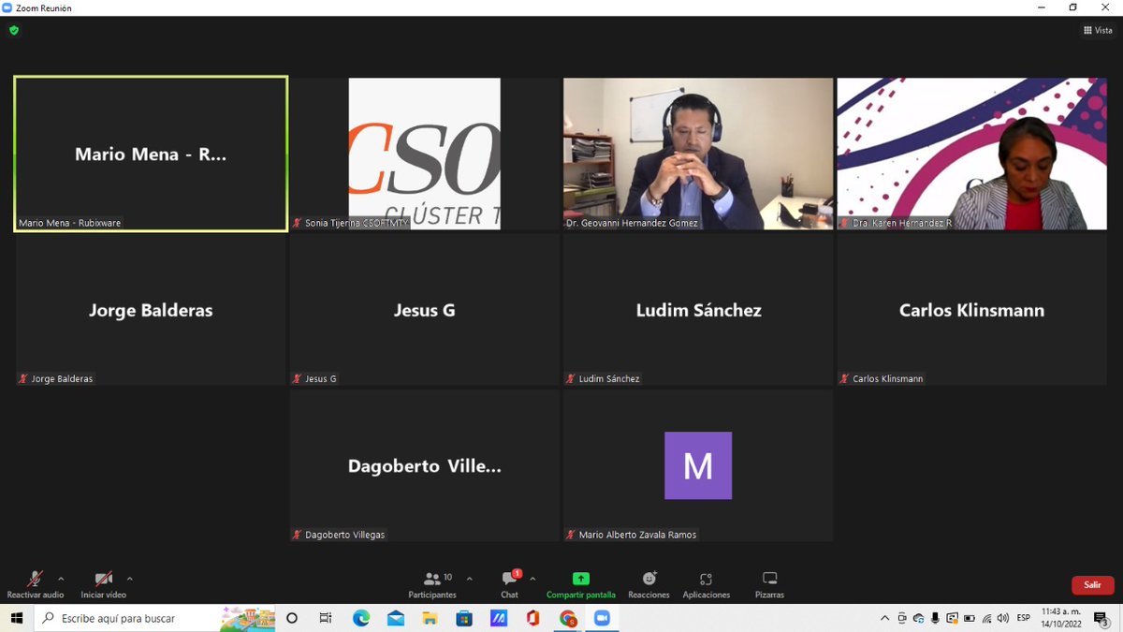
Task: Click muted mic icon by Mario Alberto Zavala Ramos
Action: (571, 535)
